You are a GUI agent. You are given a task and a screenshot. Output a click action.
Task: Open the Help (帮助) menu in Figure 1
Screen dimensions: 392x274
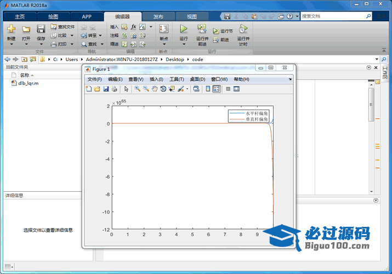[241, 79]
